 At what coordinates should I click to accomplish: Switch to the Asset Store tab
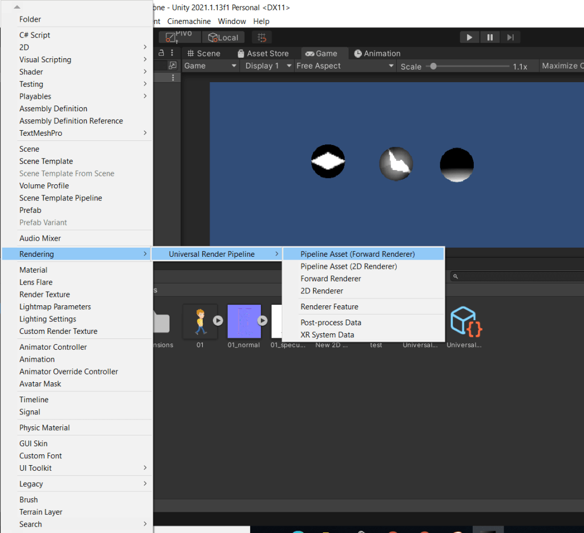pos(263,53)
